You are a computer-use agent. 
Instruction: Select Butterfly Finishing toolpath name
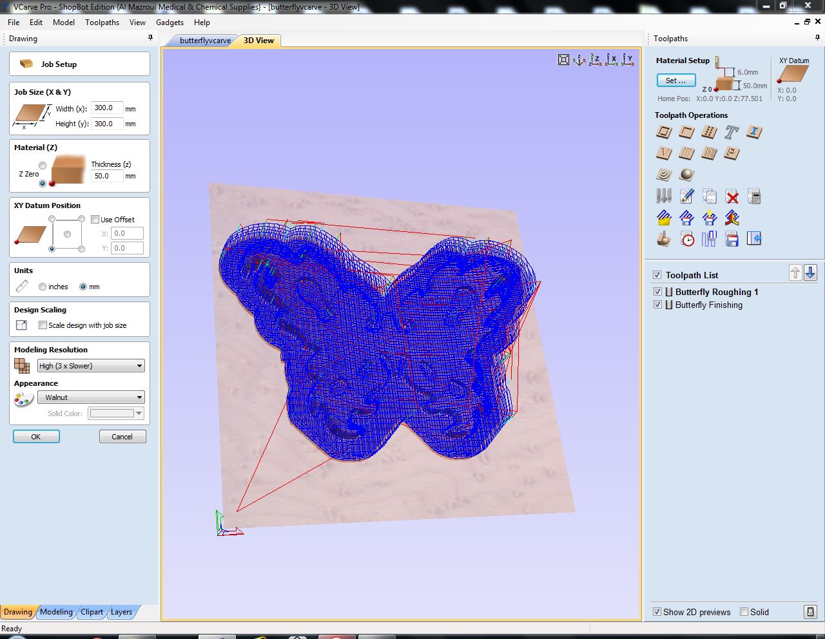click(708, 305)
